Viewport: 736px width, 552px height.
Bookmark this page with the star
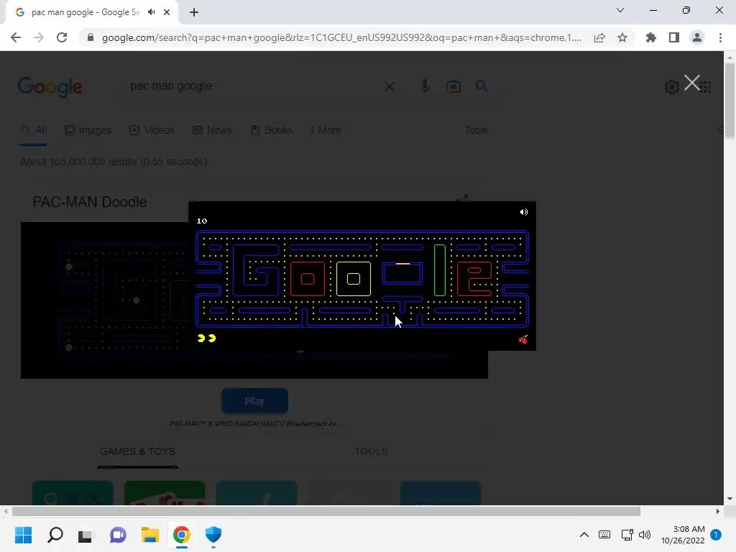[x=622, y=37]
